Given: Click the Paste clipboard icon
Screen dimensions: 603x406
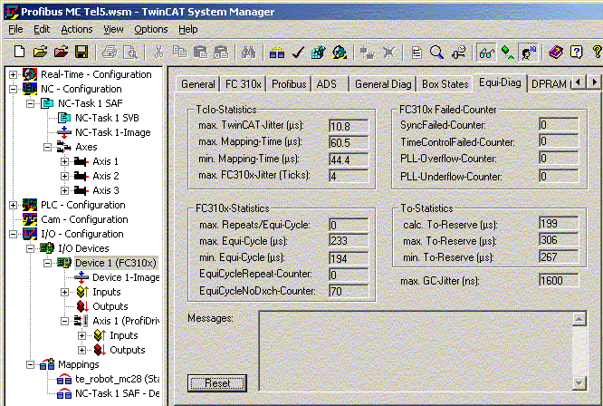Looking at the screenshot, I should coord(200,52).
